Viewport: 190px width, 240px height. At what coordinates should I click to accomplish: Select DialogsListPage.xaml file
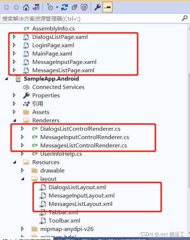click(x=60, y=37)
